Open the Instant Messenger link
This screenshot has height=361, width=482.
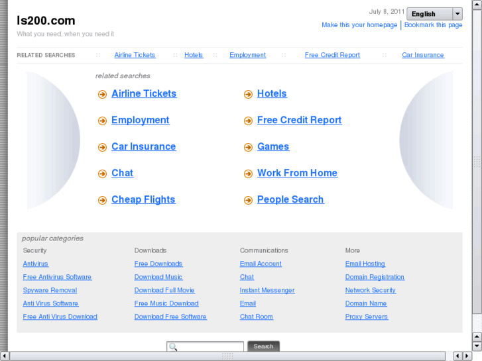click(x=267, y=290)
